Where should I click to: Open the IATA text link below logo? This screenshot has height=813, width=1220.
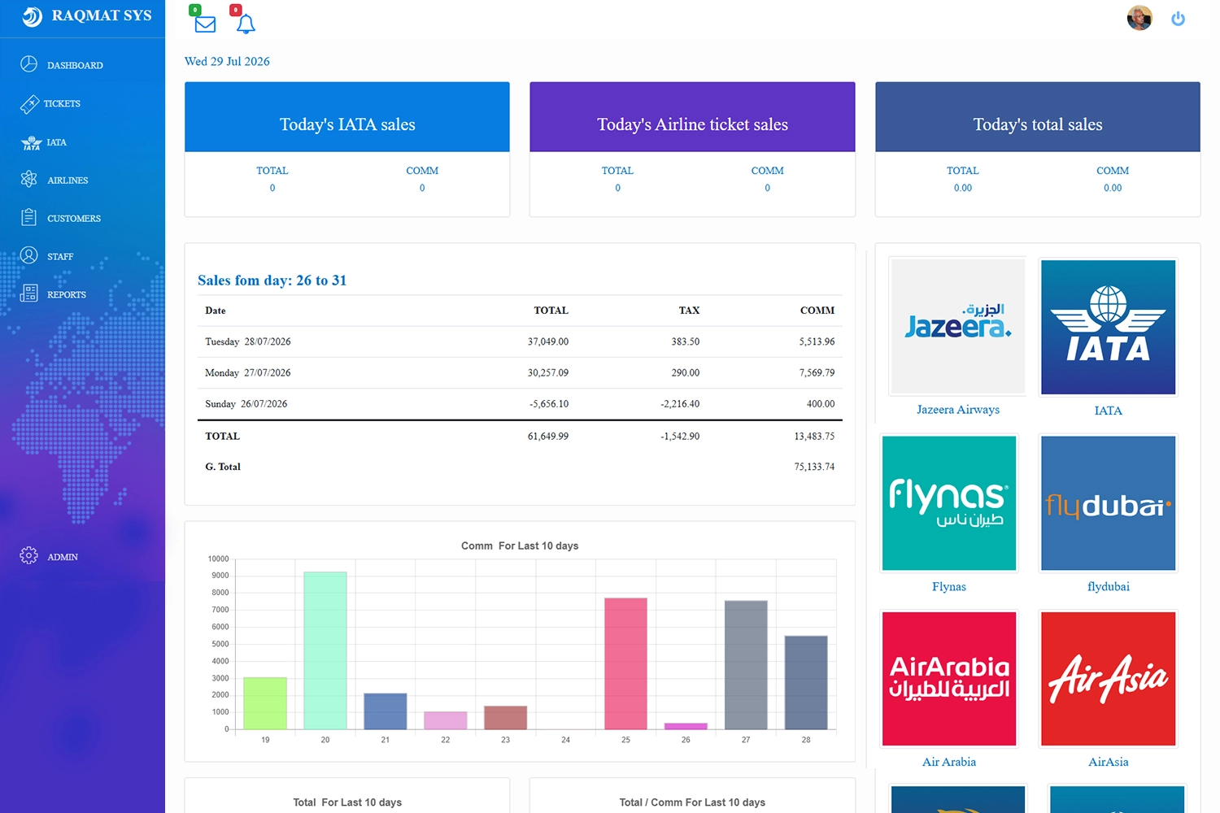coord(1109,411)
